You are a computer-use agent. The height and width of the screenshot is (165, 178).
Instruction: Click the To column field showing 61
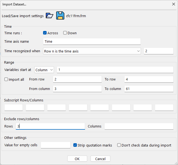(x=149, y=89)
